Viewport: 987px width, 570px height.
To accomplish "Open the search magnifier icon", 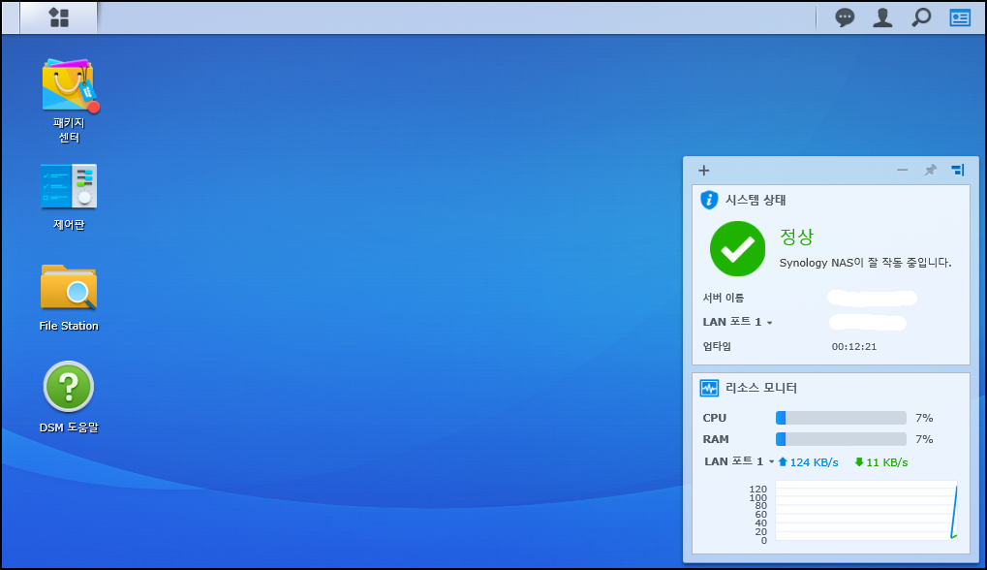I will (x=921, y=17).
